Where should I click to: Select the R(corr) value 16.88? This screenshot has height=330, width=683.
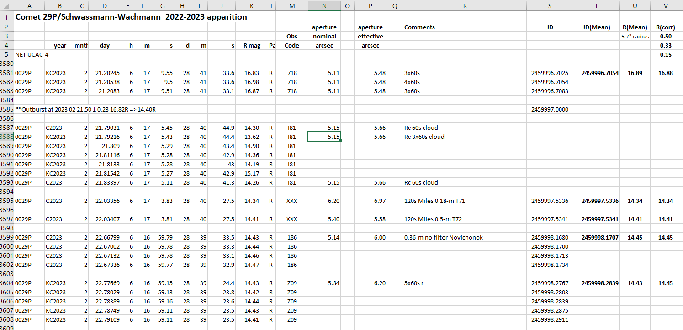coord(666,73)
